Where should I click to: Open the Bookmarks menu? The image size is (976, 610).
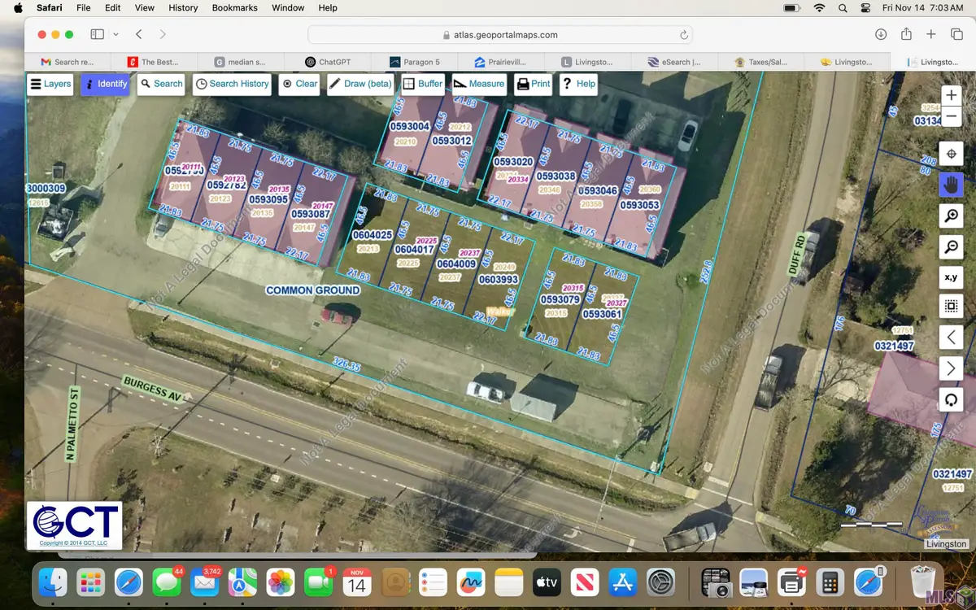pos(233,7)
